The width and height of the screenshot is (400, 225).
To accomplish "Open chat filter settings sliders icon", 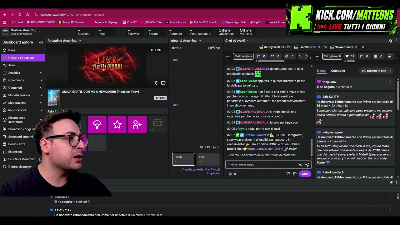I will (x=228, y=58).
